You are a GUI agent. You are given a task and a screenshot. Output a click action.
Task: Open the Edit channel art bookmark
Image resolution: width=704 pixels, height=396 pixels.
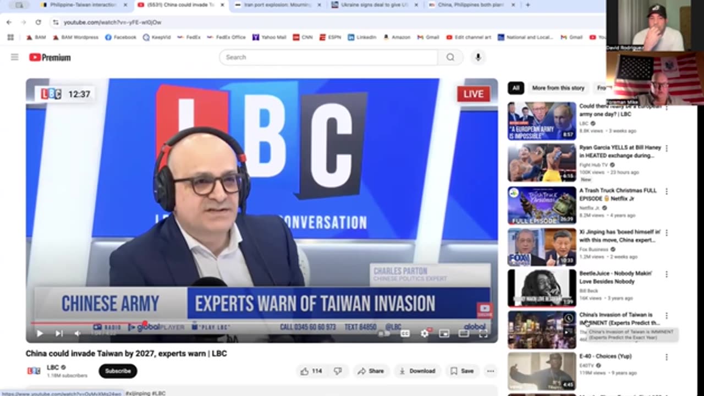(469, 37)
